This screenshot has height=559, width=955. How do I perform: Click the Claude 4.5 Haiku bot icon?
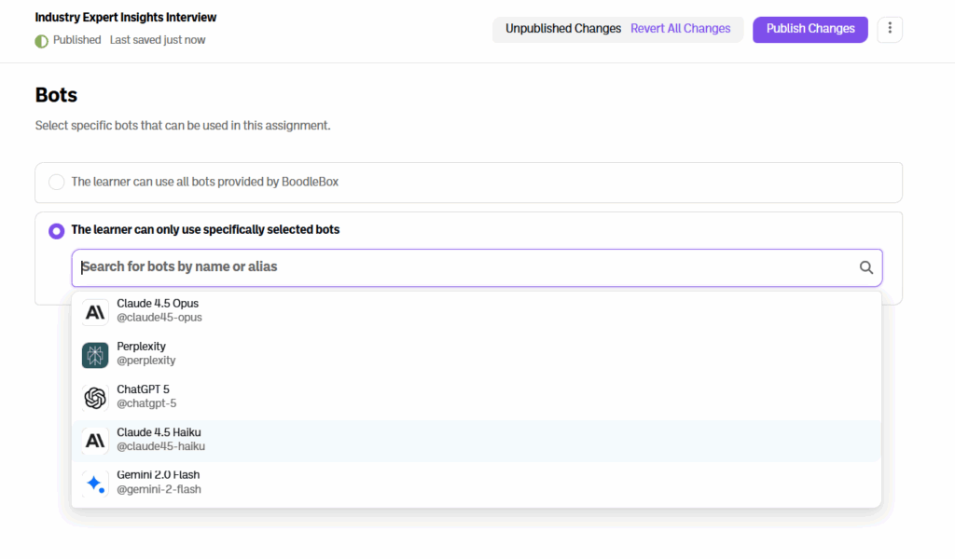[95, 441]
